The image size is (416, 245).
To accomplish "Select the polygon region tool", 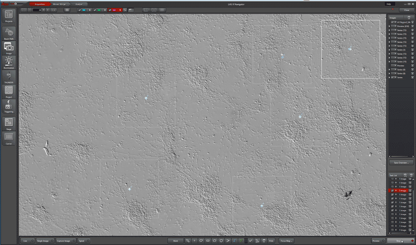I will [x=201, y=241].
